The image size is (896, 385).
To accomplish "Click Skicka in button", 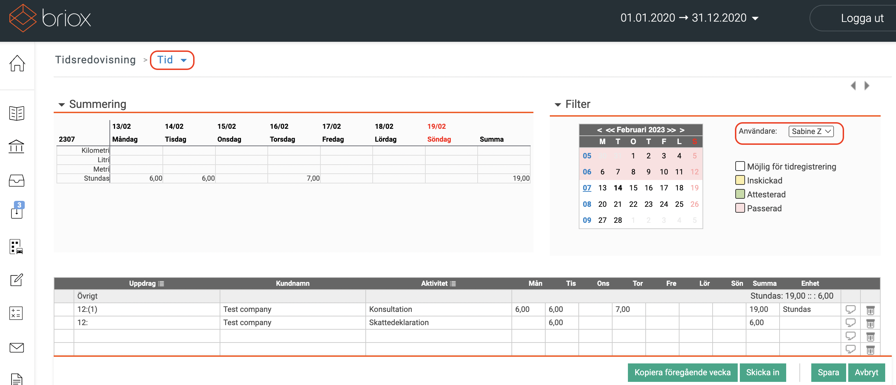I will click(763, 372).
